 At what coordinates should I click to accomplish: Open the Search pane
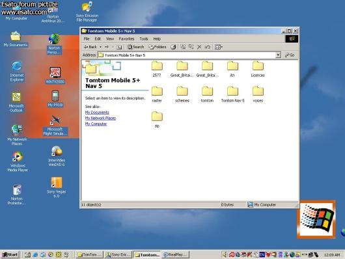[x=136, y=47]
